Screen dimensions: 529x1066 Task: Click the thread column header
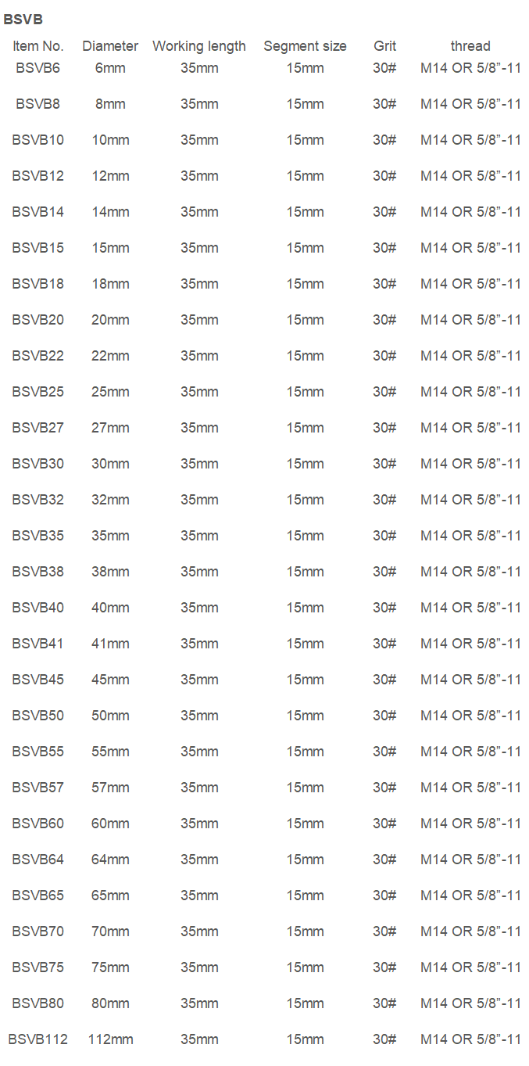(x=470, y=46)
